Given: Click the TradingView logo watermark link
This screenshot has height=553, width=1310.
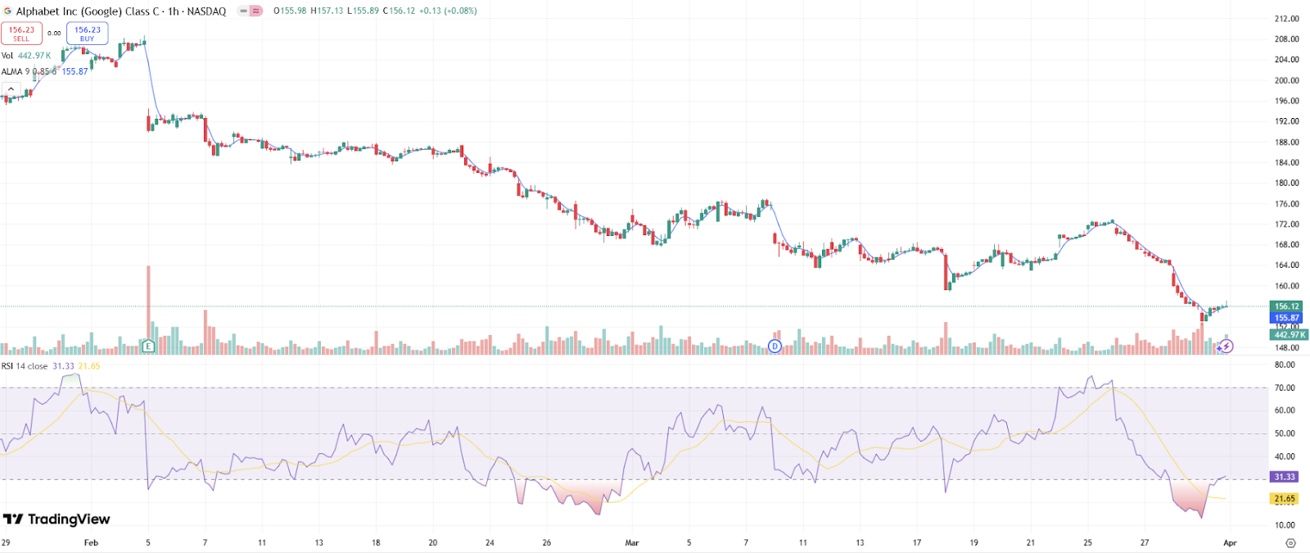Looking at the screenshot, I should pos(56,519).
